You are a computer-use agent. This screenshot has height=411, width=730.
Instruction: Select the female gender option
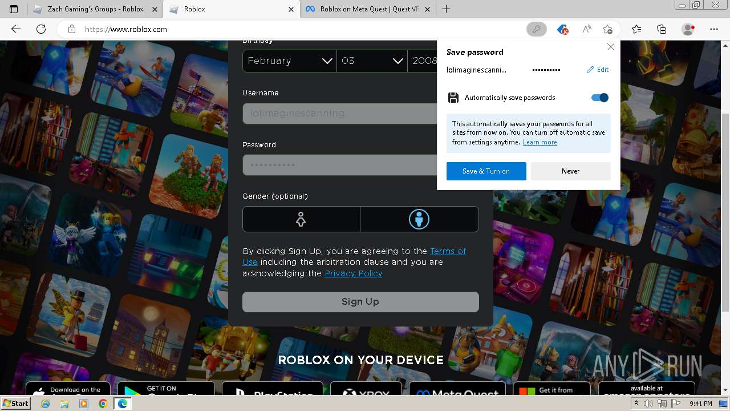pyautogui.click(x=301, y=219)
